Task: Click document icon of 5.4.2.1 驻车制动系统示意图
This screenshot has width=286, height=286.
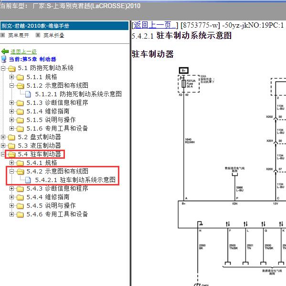Action: [x=28, y=180]
